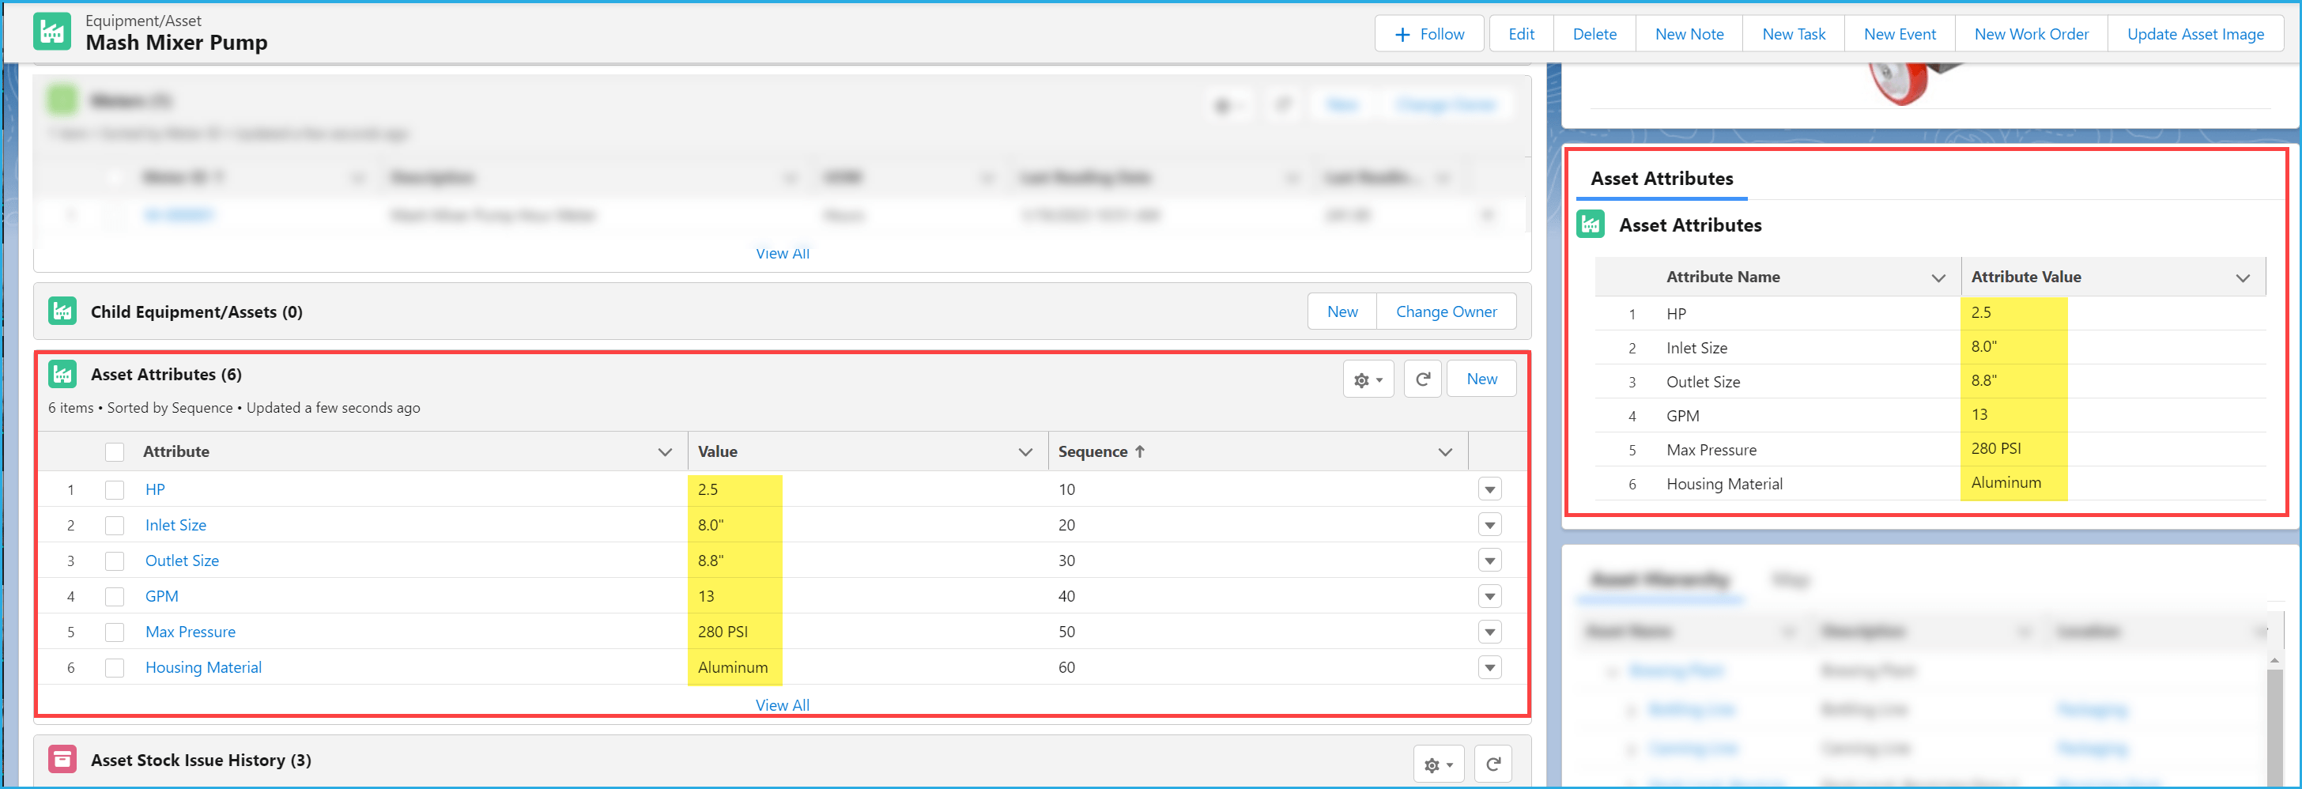Open the row action menu for Housing Material
The height and width of the screenshot is (789, 2302).
click(x=1489, y=666)
